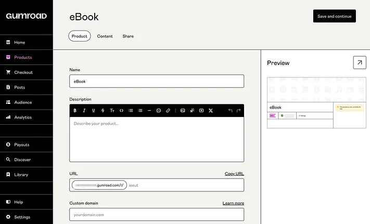The height and width of the screenshot is (224, 370).
Task: Click Save and continue button
Action: click(335, 16)
